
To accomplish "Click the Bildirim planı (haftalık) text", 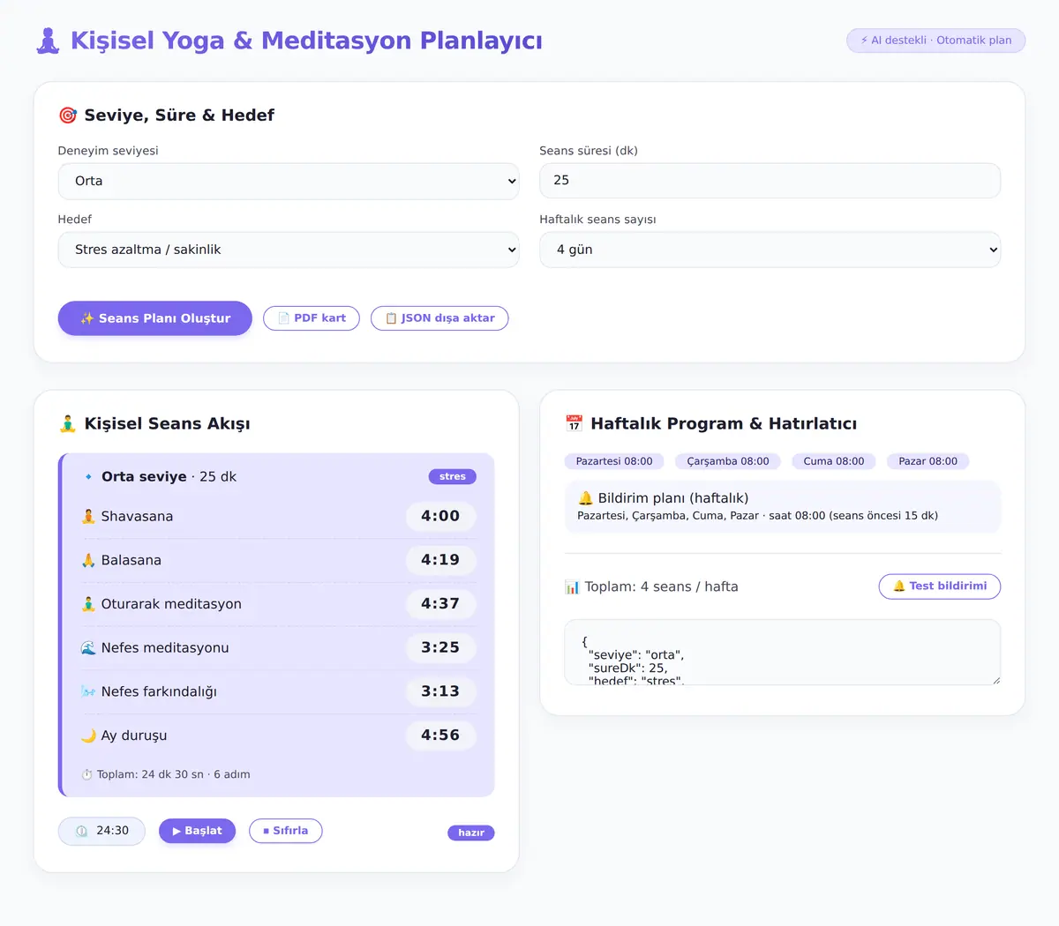I will click(673, 498).
